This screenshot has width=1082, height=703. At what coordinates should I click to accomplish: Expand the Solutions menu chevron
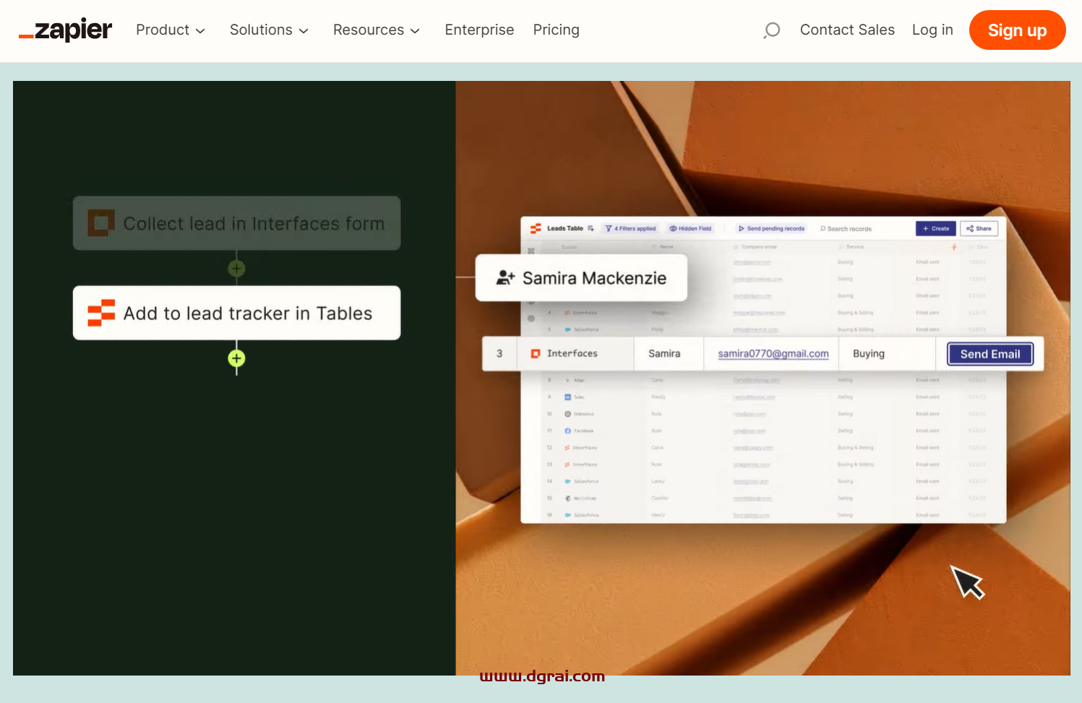(x=304, y=31)
